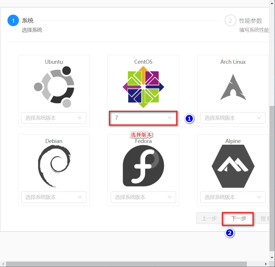
Task: Click the vertical scrollbar thumb
Action: [272, 178]
